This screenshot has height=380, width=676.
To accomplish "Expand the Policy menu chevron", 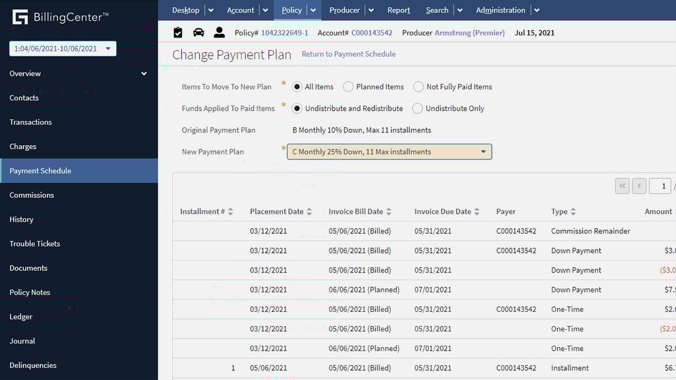I will click(x=312, y=10).
